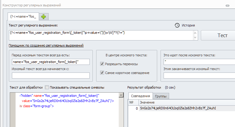Enable Показывать специальные символы checkbox
Viewport: 235px width, 127px height.
[x=47, y=87]
